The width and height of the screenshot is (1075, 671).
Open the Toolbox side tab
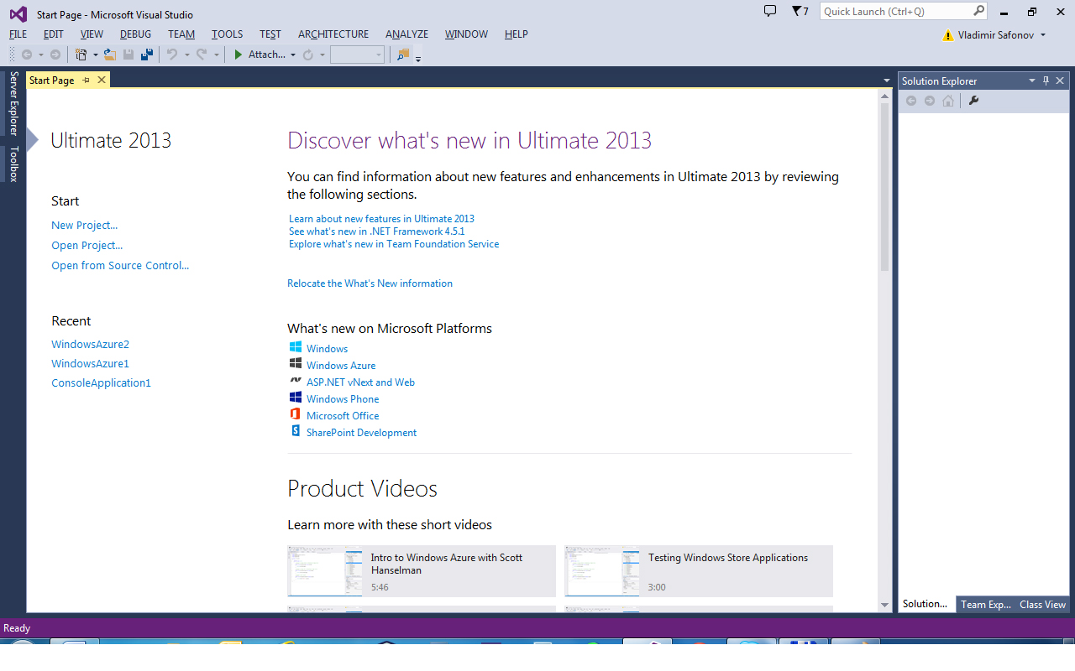click(13, 164)
